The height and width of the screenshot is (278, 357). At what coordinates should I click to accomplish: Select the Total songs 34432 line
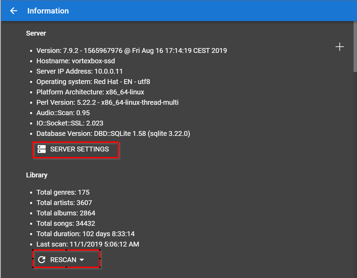66,223
